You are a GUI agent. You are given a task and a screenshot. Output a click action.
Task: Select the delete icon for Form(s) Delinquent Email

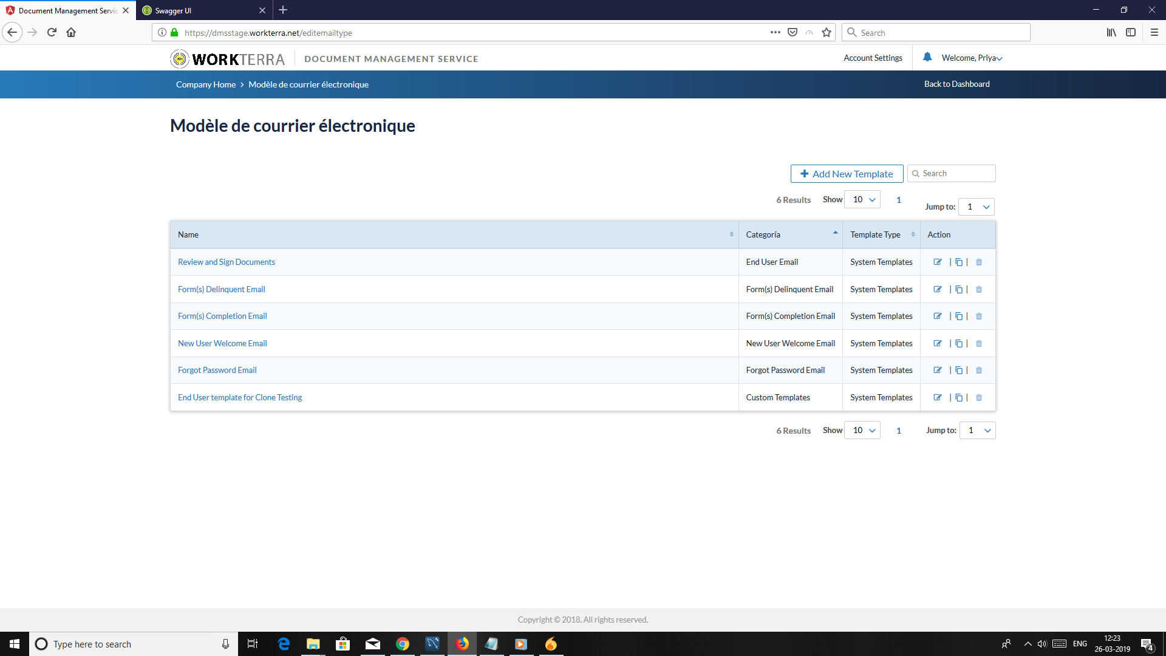[978, 289]
